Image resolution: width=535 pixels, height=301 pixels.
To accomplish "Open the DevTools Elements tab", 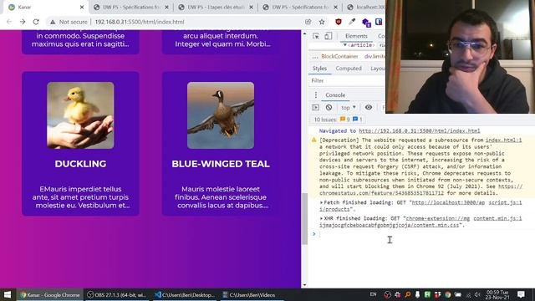I will click(x=356, y=36).
